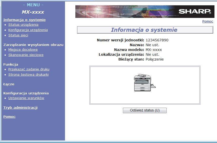Open the Informacja o systemie menu link
This screenshot has width=217, height=143.
[x=25, y=20]
